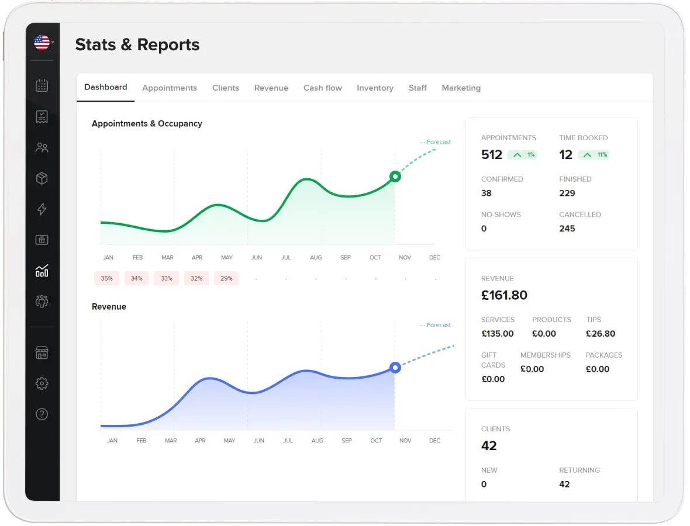Switch to the Appointments tab
This screenshot has height=526, width=690.
coord(170,88)
